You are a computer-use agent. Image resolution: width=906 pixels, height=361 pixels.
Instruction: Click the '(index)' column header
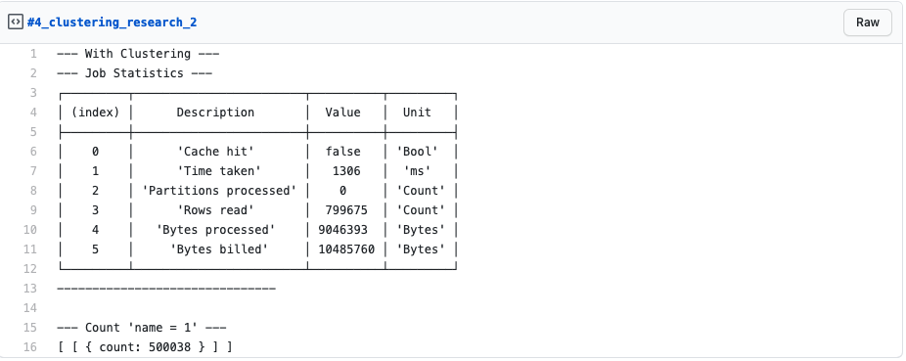coord(95,113)
